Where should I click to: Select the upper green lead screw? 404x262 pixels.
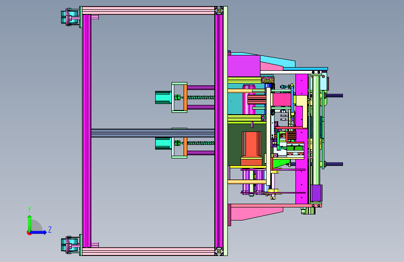[x=201, y=97]
